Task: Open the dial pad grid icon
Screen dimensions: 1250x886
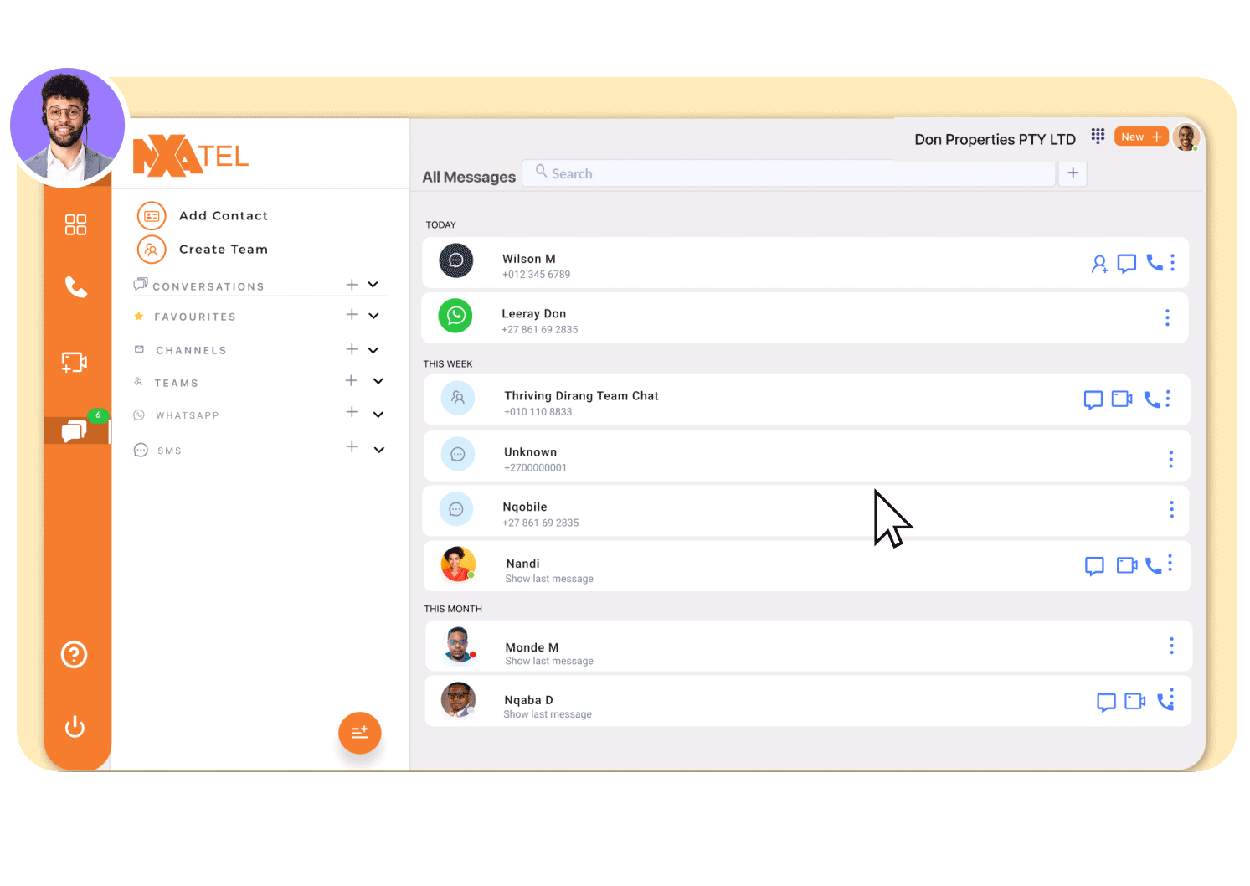Action: click(1098, 137)
